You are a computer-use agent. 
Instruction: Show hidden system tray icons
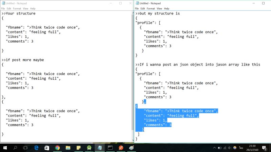(214, 148)
